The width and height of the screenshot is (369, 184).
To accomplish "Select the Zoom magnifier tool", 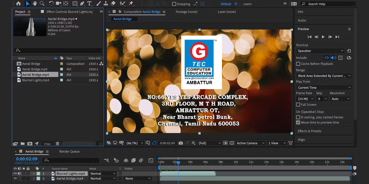I will click(42, 4).
